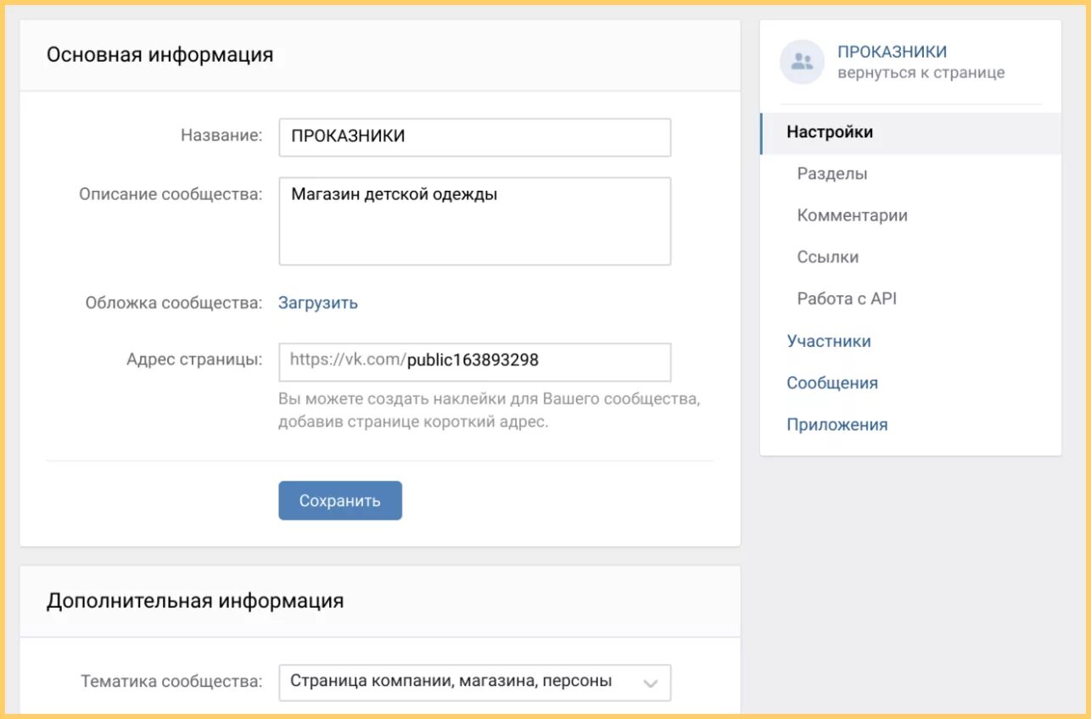Click Загрузить to upload community cover
The image size is (1091, 719).
(318, 303)
